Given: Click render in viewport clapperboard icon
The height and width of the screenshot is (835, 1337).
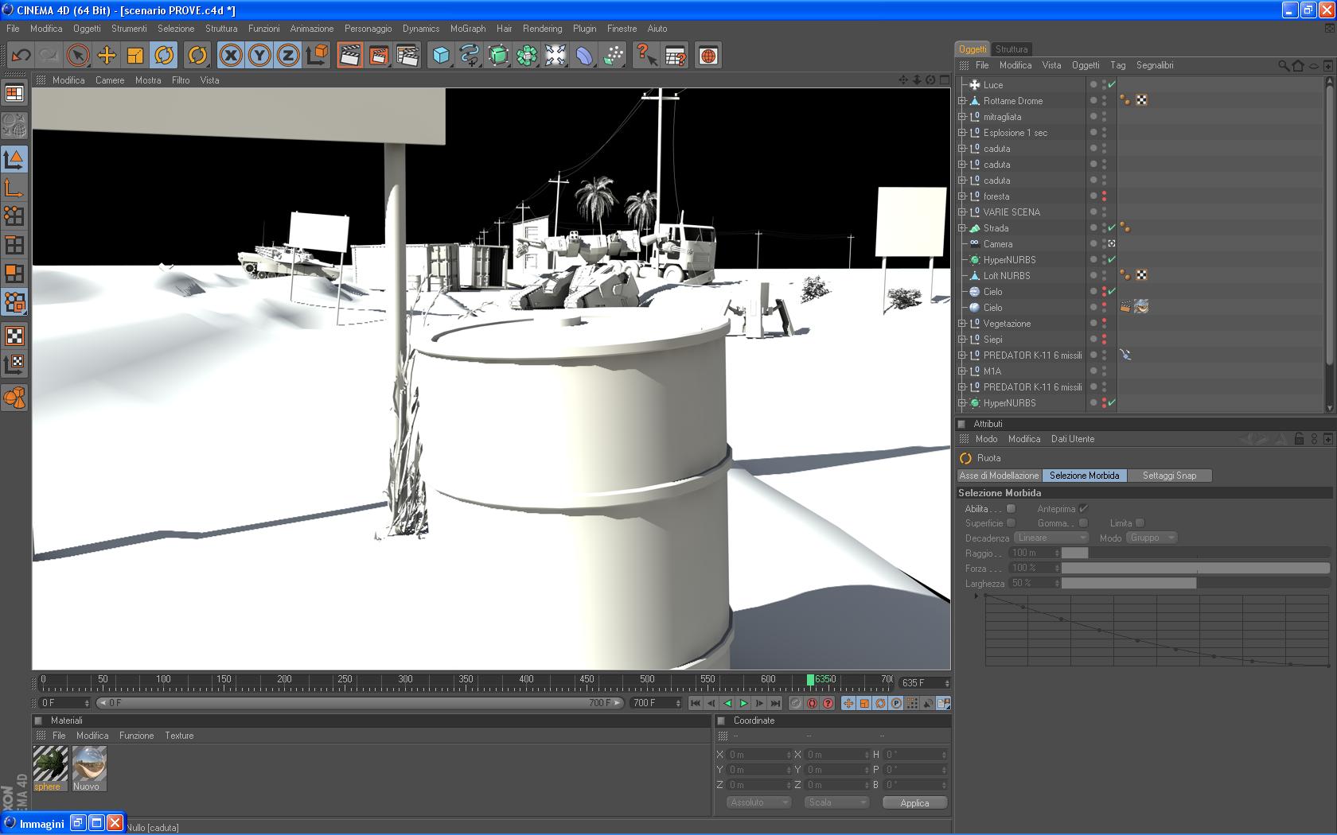Looking at the screenshot, I should click(x=349, y=56).
